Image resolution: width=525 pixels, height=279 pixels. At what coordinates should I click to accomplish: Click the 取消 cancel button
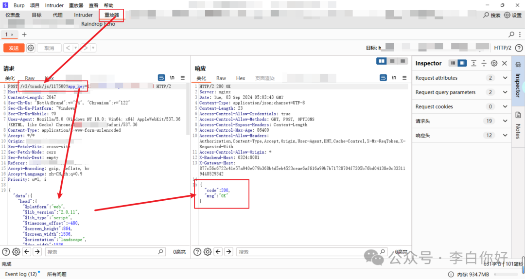[x=49, y=48]
